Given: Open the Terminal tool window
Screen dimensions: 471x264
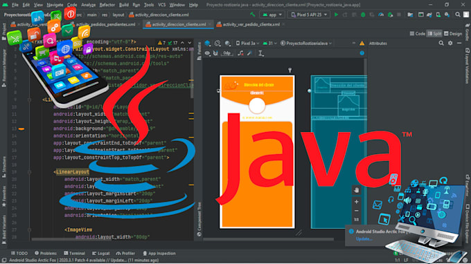Looking at the screenshot, I should [x=74, y=253].
